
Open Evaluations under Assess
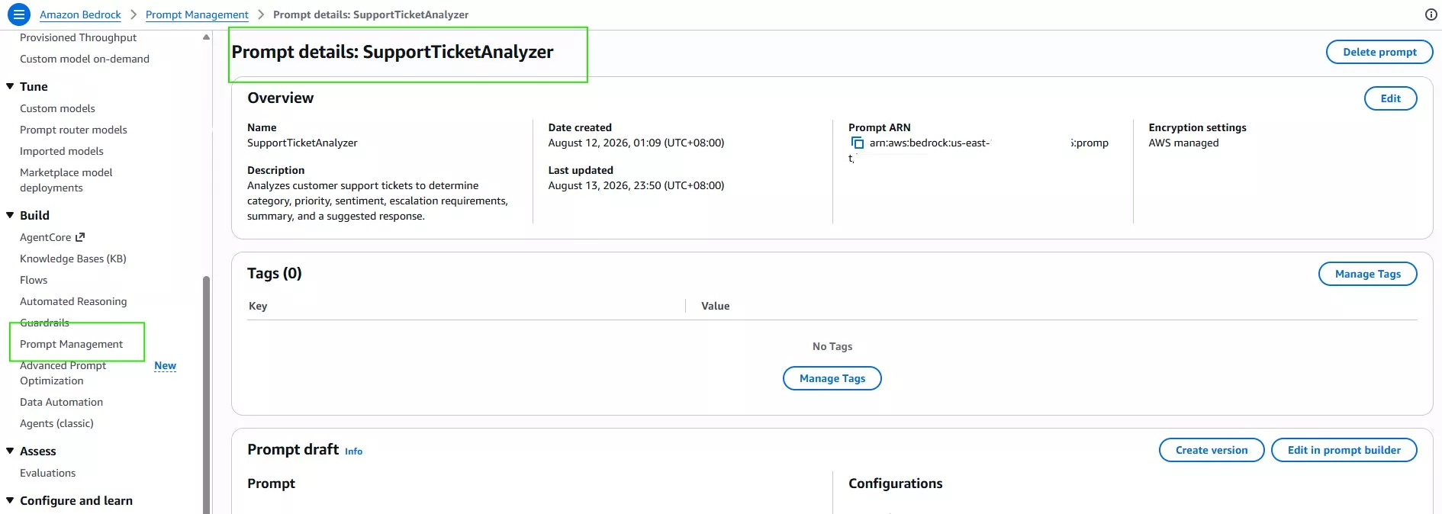pyautogui.click(x=47, y=473)
